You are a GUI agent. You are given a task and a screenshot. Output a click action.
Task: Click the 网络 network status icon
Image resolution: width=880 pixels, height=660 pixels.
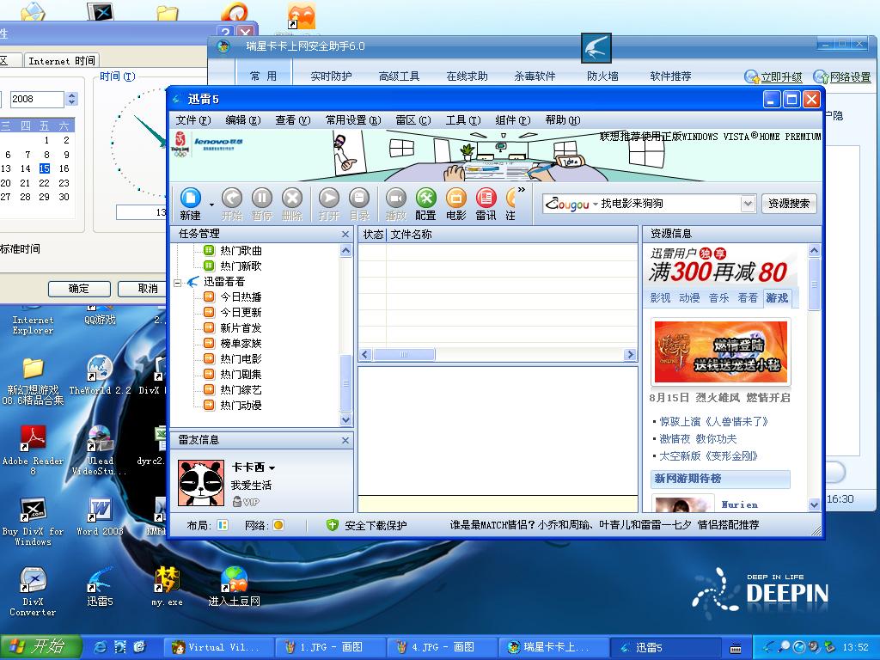[278, 525]
